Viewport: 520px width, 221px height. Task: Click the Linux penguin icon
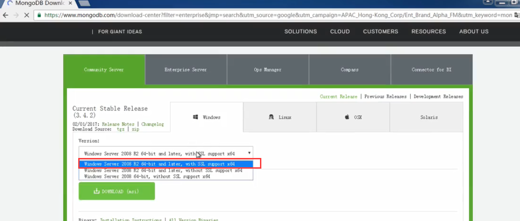(271, 117)
